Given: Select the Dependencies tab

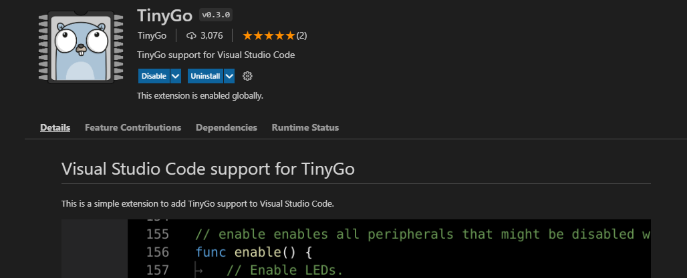Looking at the screenshot, I should click(227, 127).
